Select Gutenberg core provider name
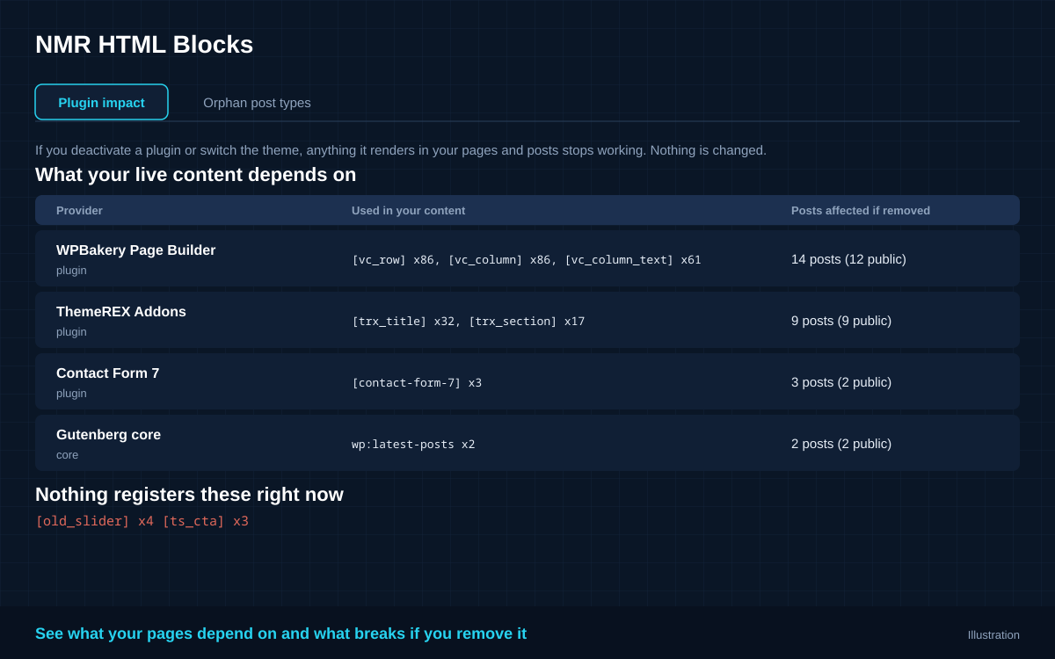This screenshot has width=1055, height=659. pos(108,435)
